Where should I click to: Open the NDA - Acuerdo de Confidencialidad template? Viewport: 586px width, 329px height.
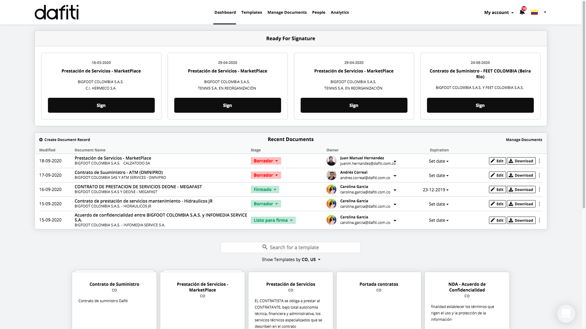(x=467, y=300)
